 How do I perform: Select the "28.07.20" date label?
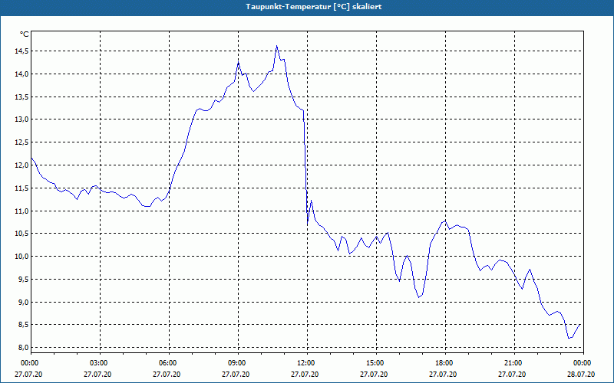[x=581, y=375]
